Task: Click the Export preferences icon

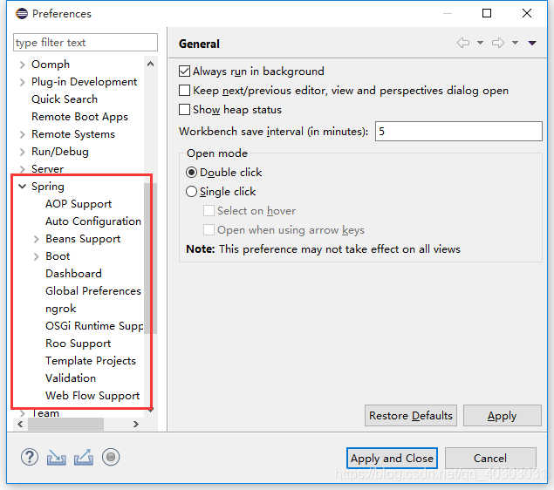Action: click(84, 458)
